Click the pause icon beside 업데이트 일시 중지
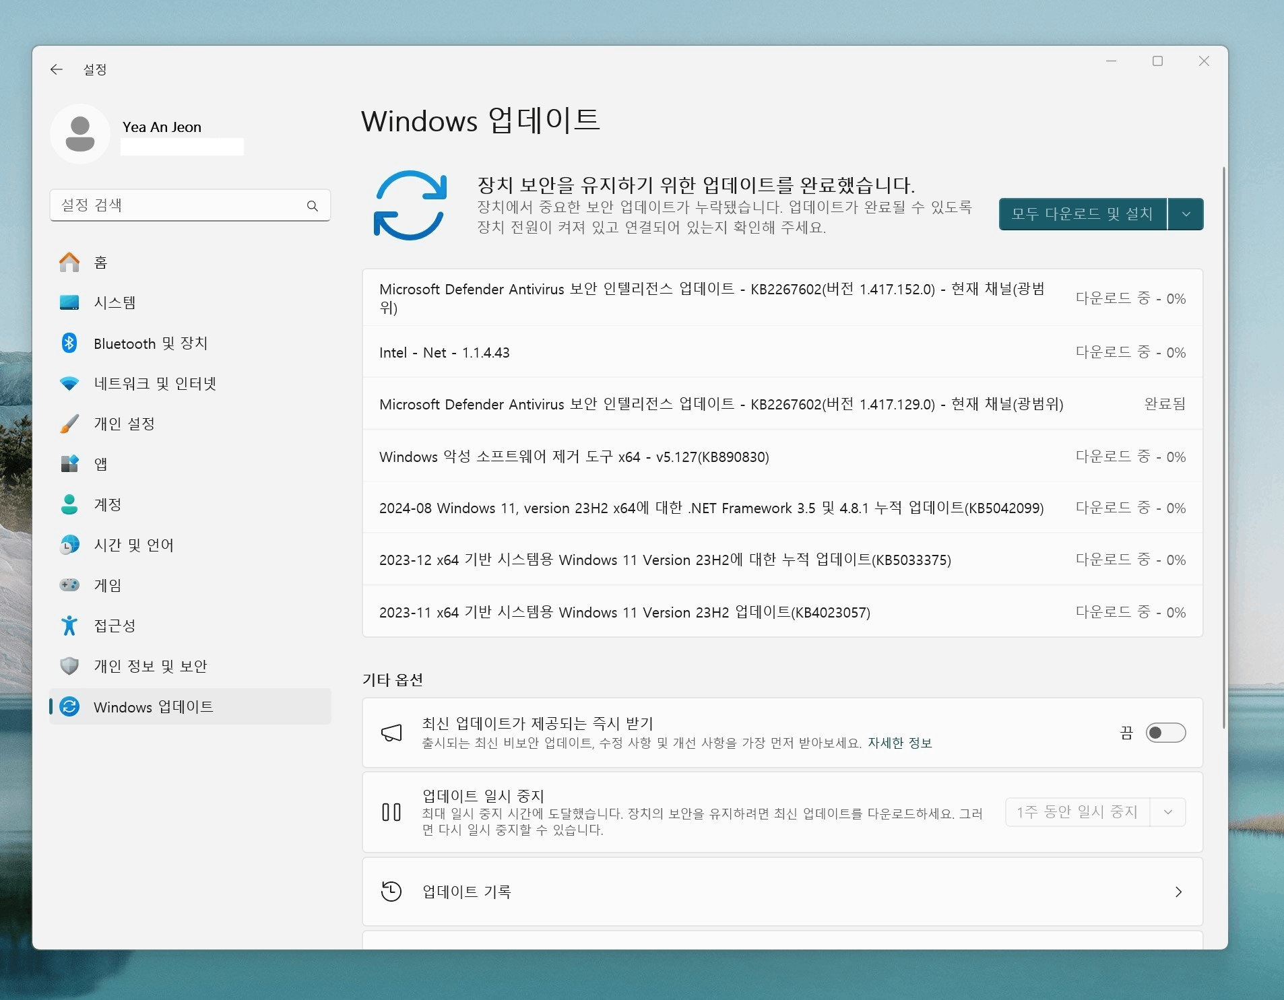 391,812
